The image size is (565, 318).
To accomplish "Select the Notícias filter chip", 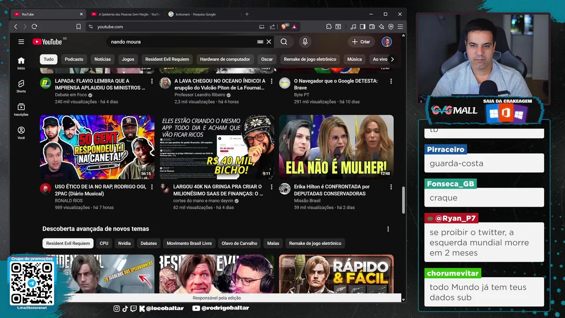I will (x=102, y=59).
